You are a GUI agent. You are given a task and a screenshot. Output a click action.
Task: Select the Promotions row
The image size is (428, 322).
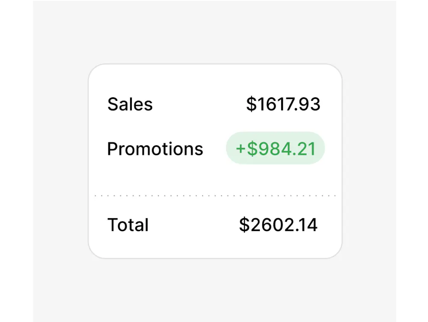214,148
